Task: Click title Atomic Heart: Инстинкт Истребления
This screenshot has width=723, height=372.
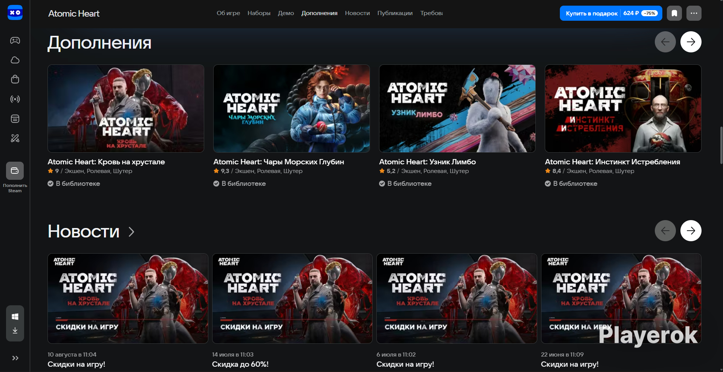Action: tap(613, 162)
